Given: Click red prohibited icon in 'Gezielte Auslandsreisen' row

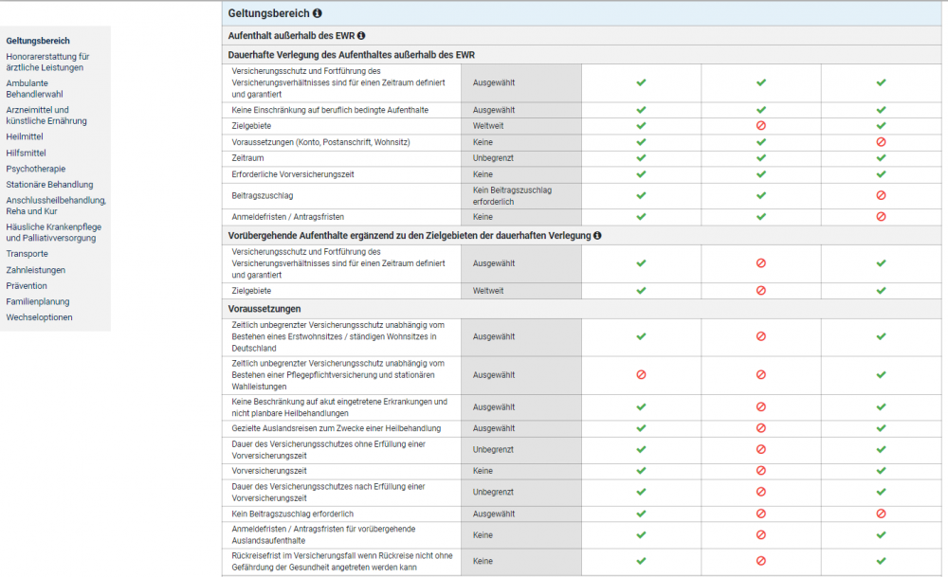Looking at the screenshot, I should (x=760, y=428).
